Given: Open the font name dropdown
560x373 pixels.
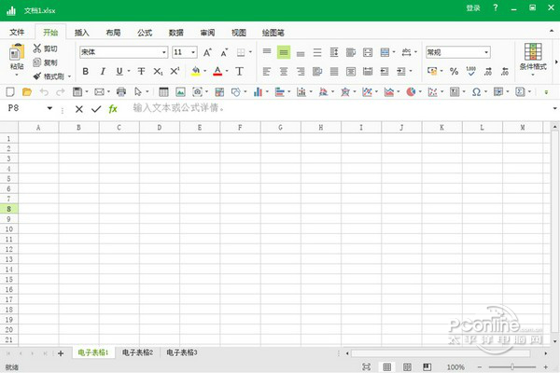Looking at the screenshot, I should coord(164,52).
